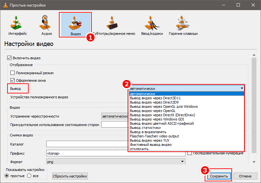Open the Устранение чересстрочности dropdown
The image size is (261, 183).
[x=115, y=116]
